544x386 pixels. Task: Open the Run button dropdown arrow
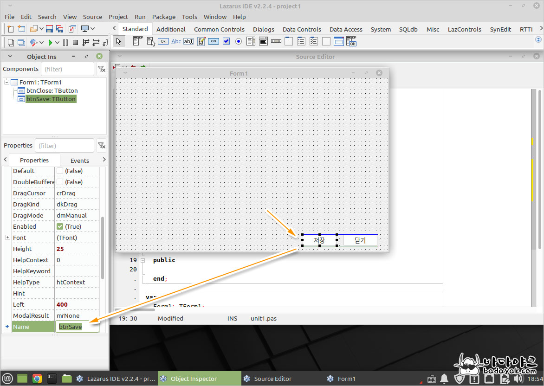coord(57,42)
